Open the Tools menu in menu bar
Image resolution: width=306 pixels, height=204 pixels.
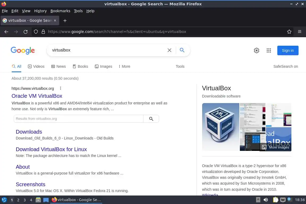(x=78, y=11)
